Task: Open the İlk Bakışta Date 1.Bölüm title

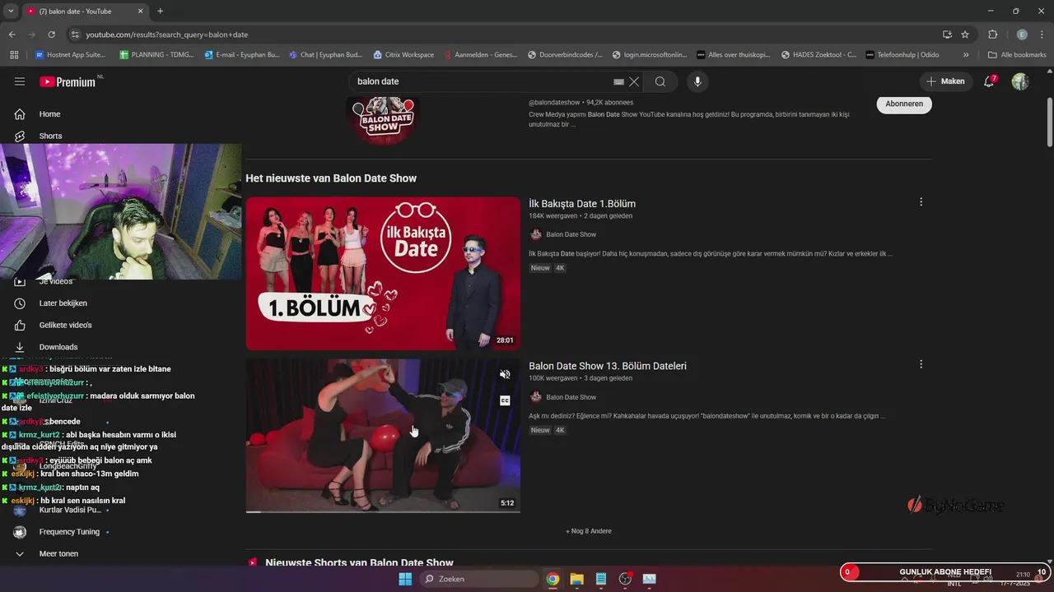Action: click(582, 204)
